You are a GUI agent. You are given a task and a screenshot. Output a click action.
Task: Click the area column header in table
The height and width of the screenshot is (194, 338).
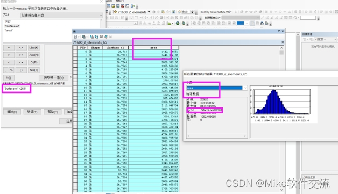[x=154, y=48]
